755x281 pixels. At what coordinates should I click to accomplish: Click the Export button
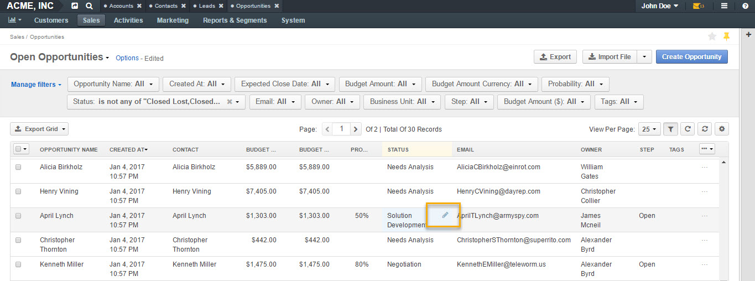[555, 57]
